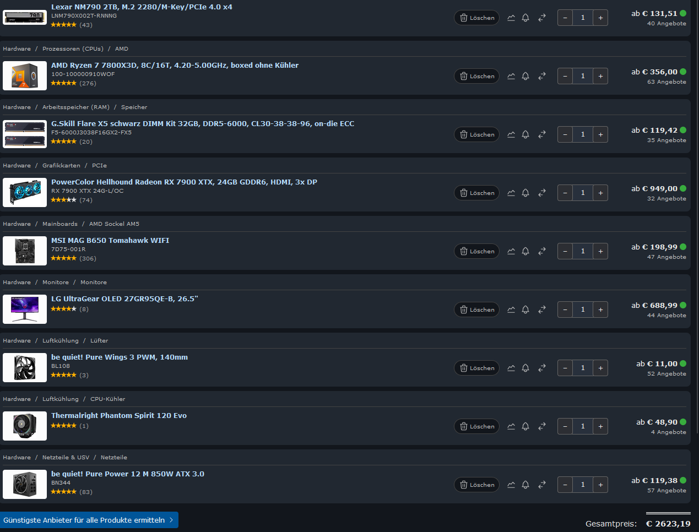This screenshot has width=699, height=532.
Task: Decrease quantity of AMD Ryzen 7 7800X3D
Action: 565,76
